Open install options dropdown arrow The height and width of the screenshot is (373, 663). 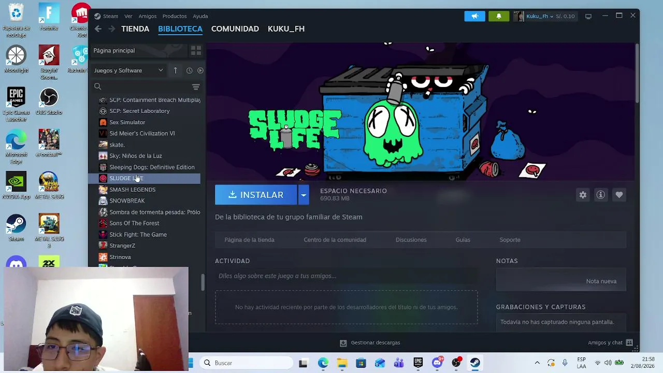[x=304, y=195]
